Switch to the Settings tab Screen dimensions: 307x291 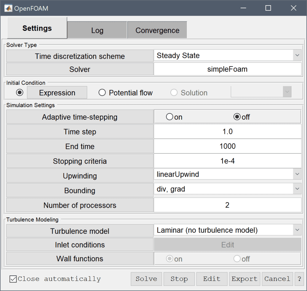point(37,28)
